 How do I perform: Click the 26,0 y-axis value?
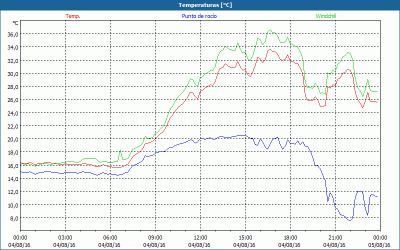(13, 100)
